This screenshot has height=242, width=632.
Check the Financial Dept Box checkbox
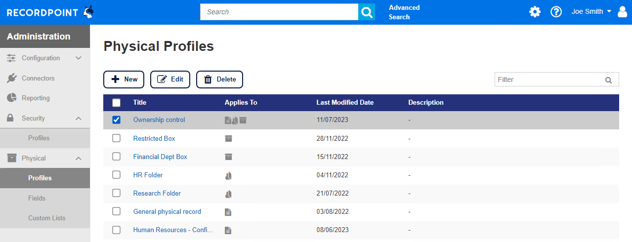tap(116, 157)
